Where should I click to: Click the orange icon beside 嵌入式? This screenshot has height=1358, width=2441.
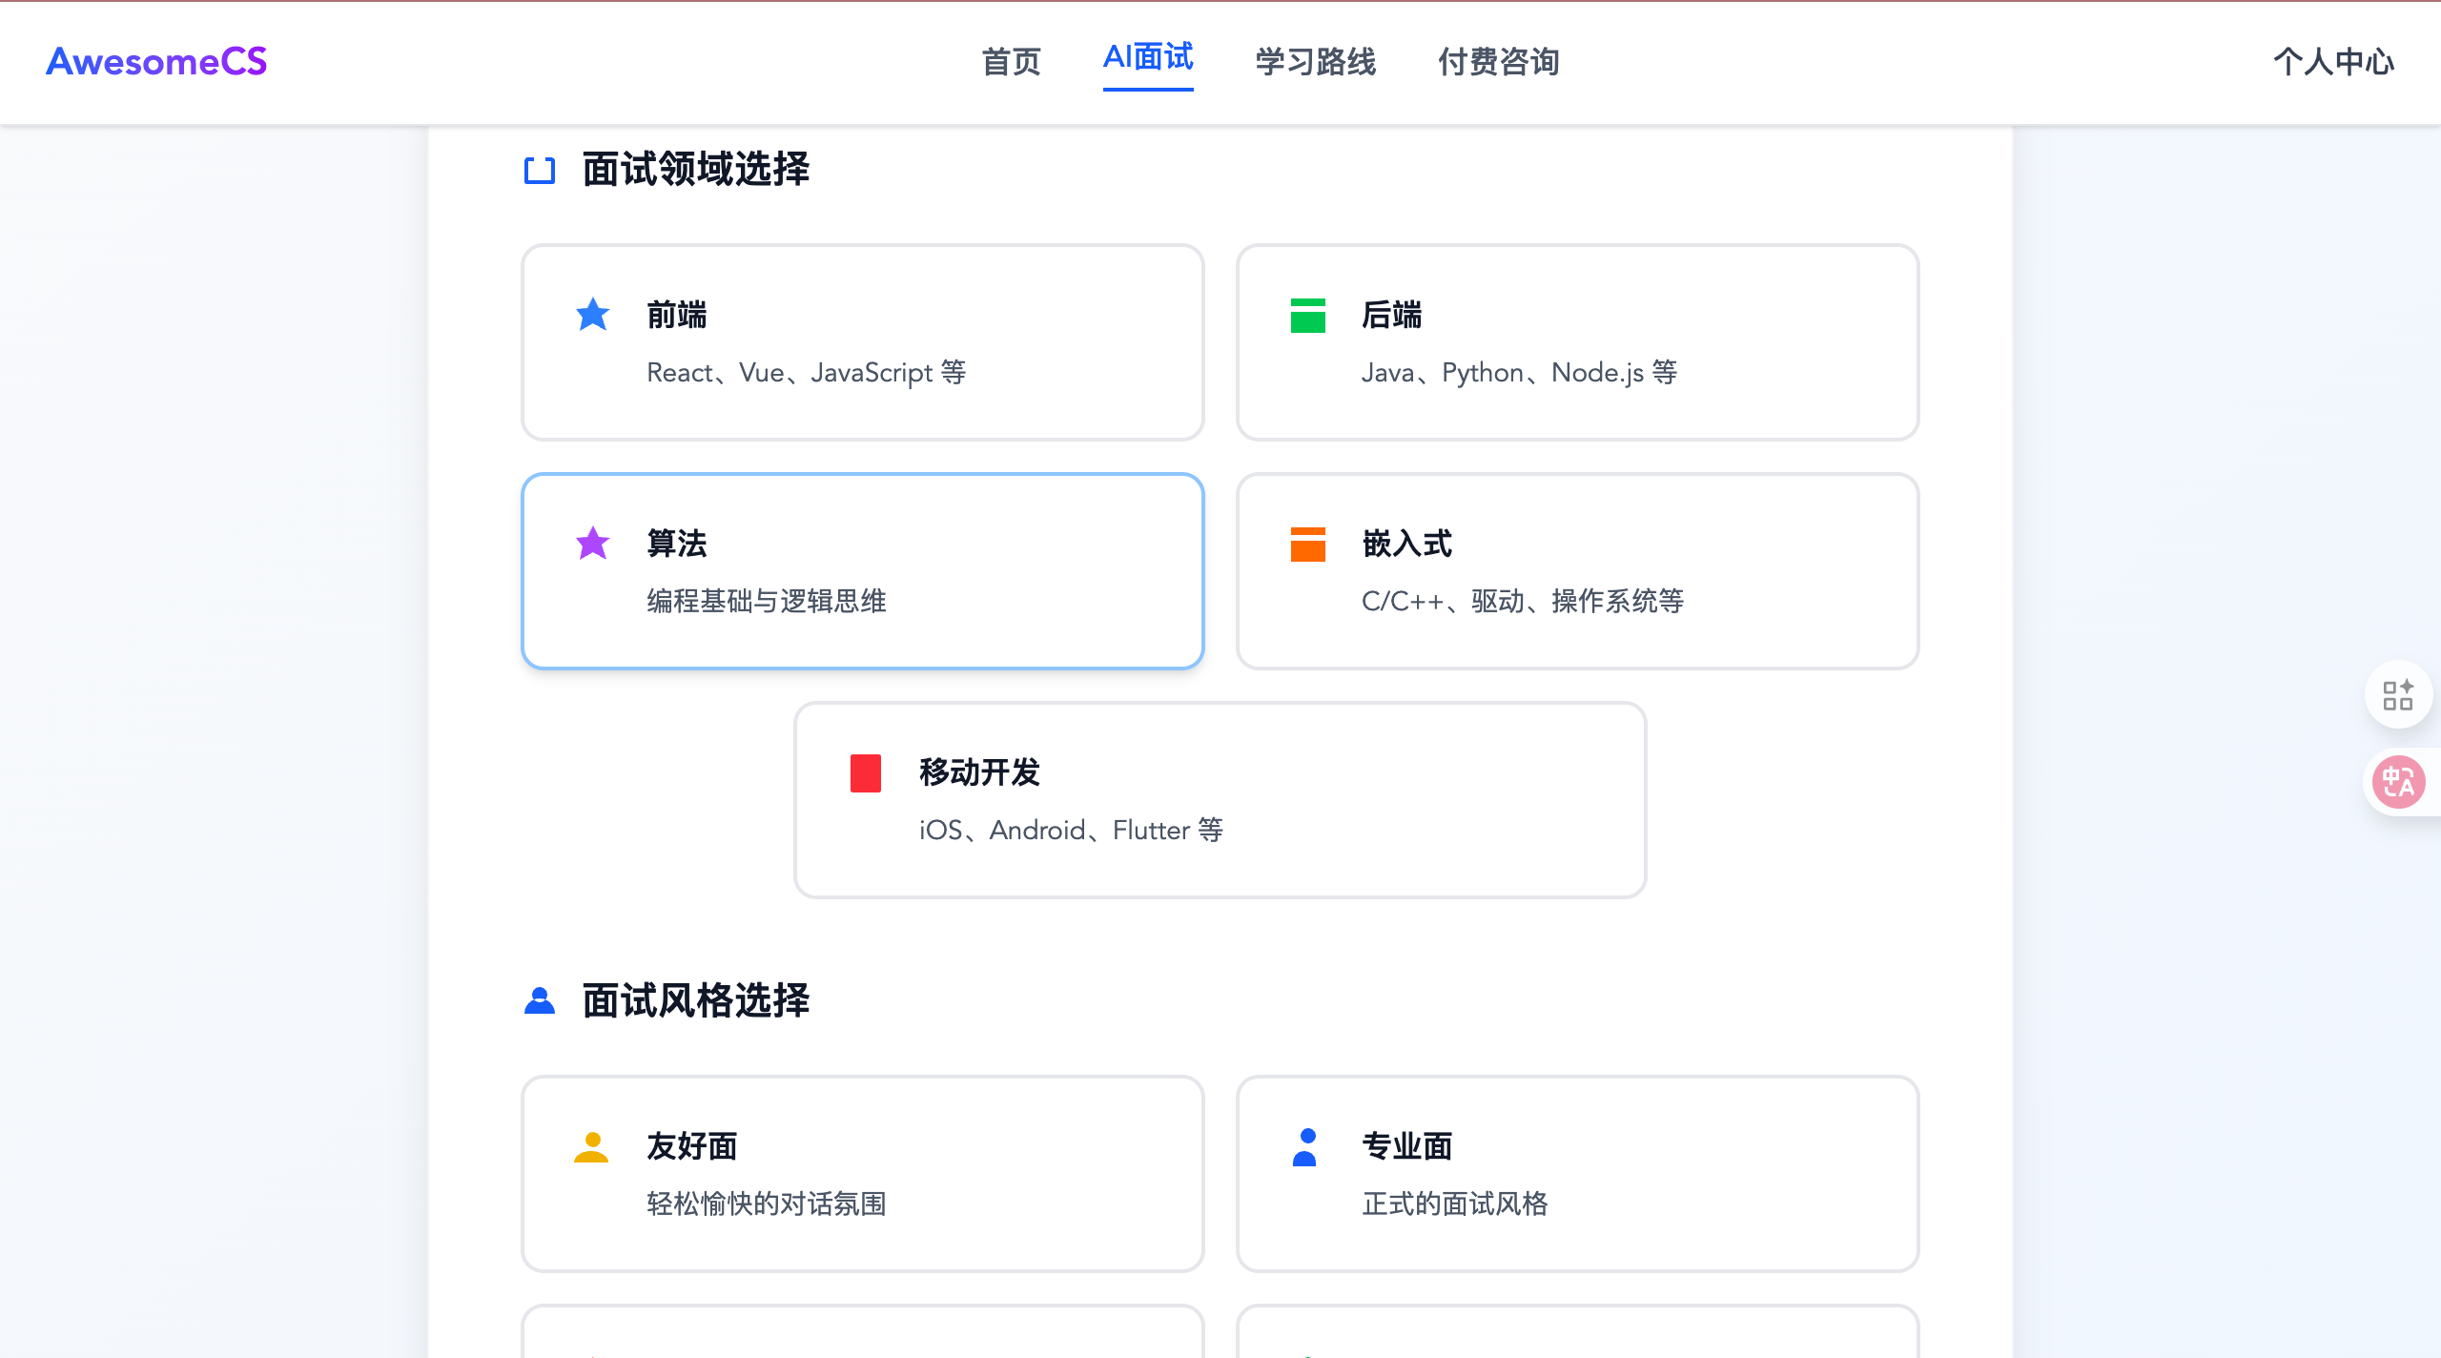(x=1307, y=545)
